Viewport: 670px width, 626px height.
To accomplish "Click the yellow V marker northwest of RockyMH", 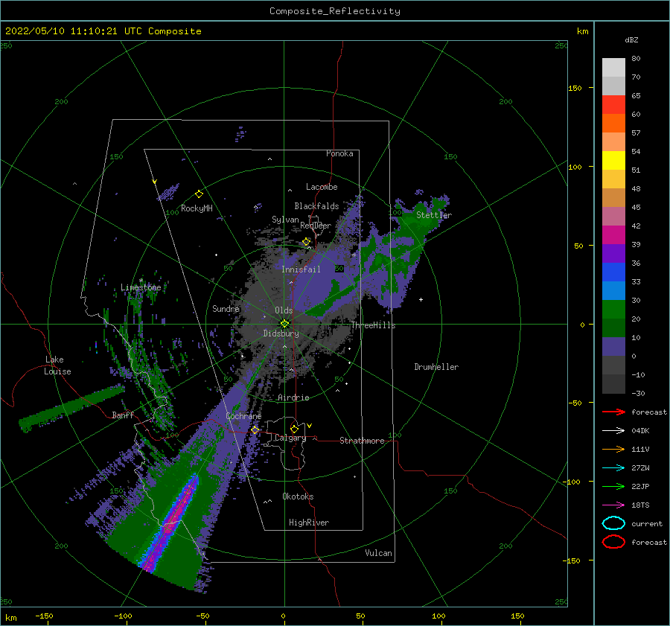I will (x=155, y=182).
